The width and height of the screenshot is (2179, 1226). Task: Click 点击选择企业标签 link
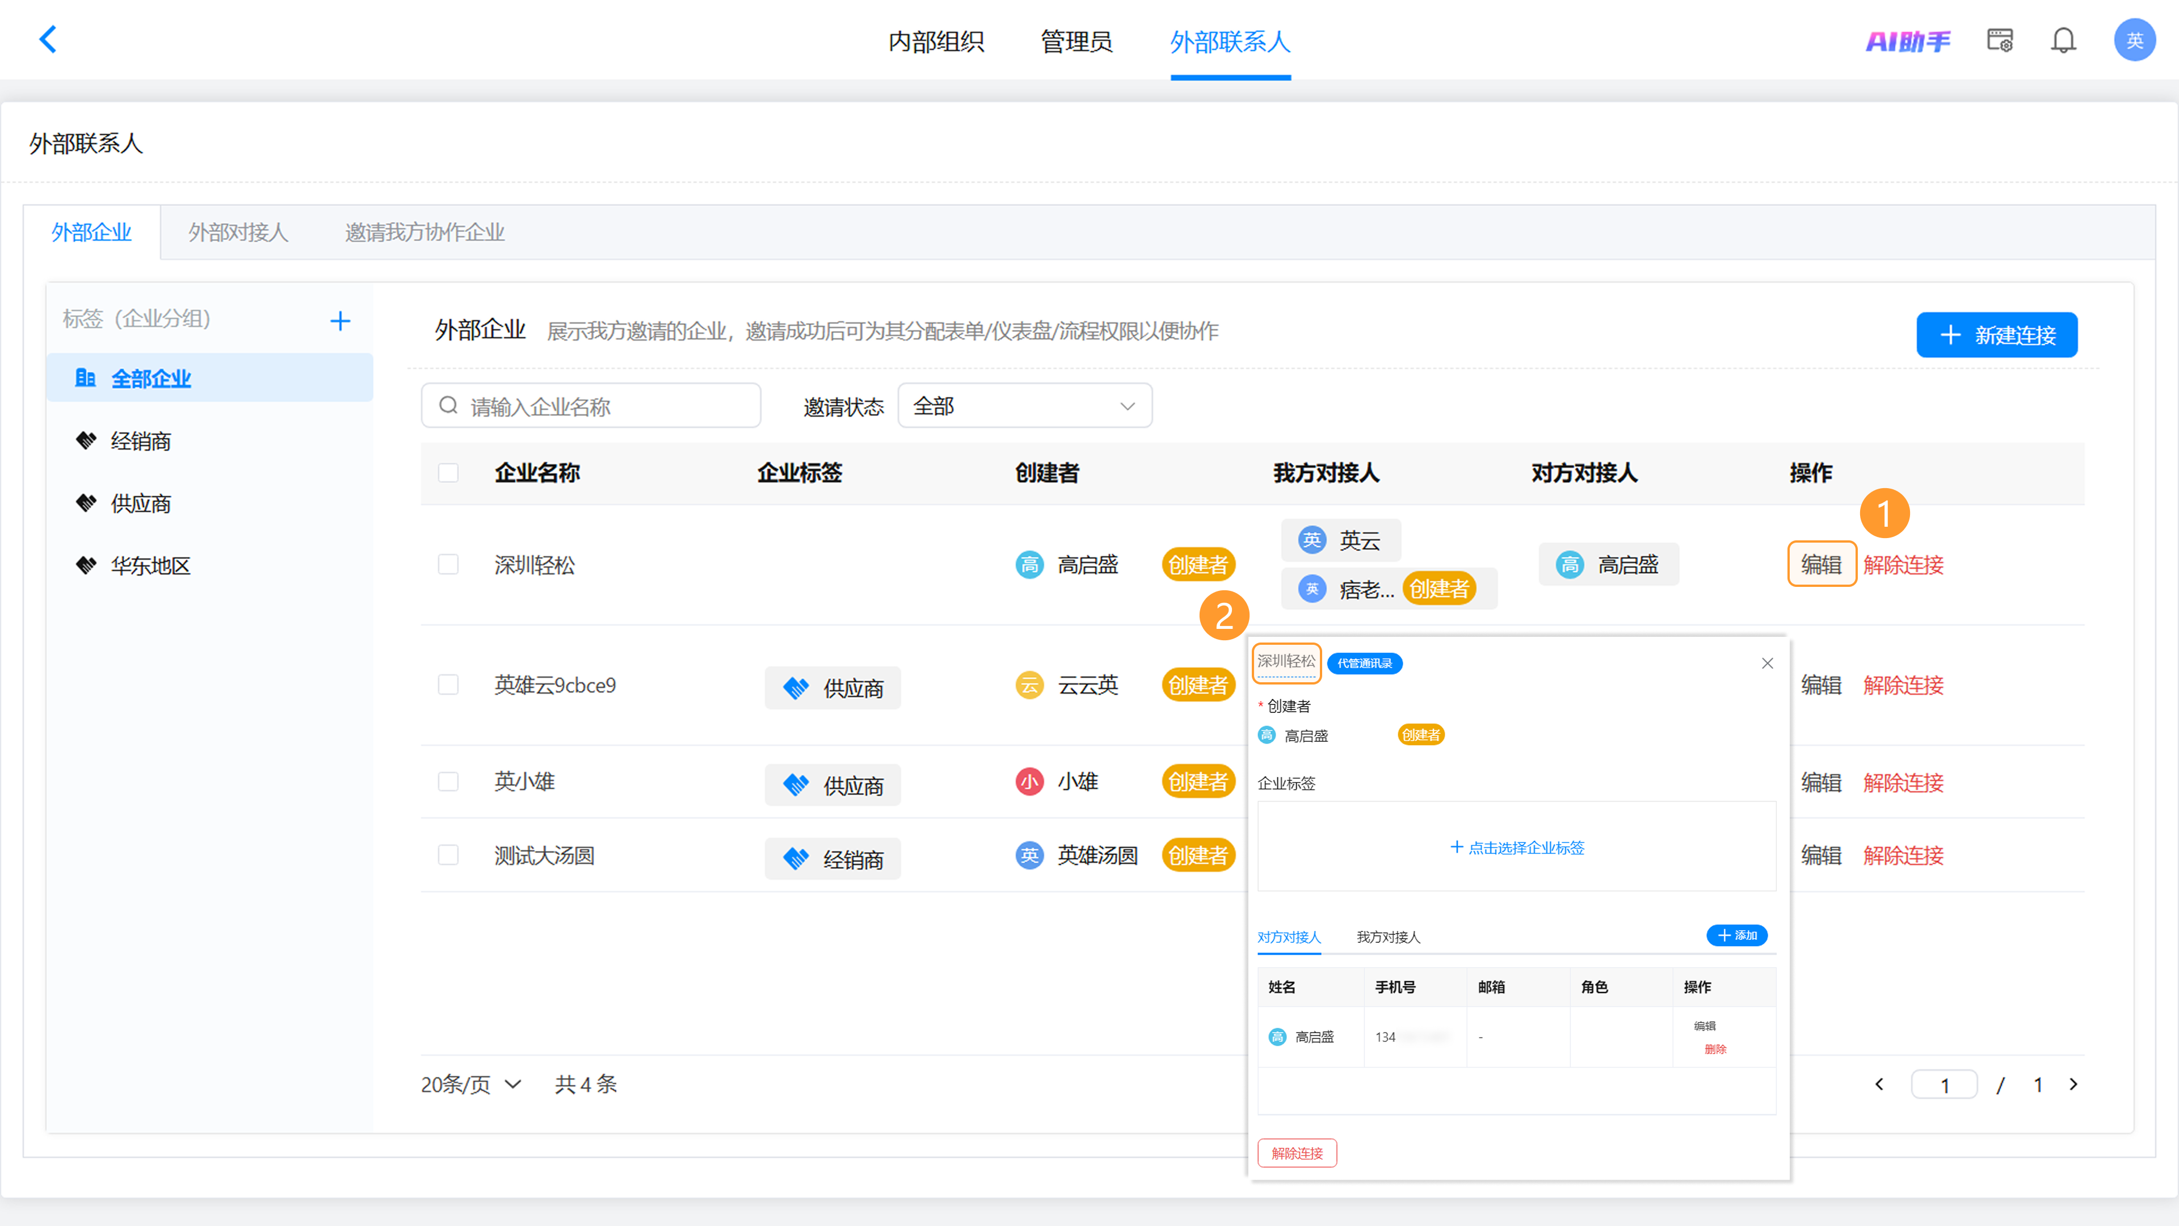pos(1517,847)
